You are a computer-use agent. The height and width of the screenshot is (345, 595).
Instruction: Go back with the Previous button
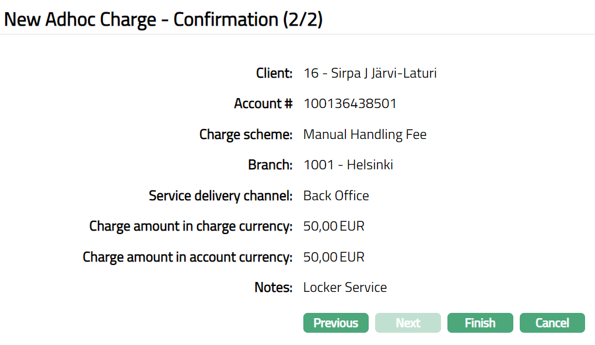336,323
